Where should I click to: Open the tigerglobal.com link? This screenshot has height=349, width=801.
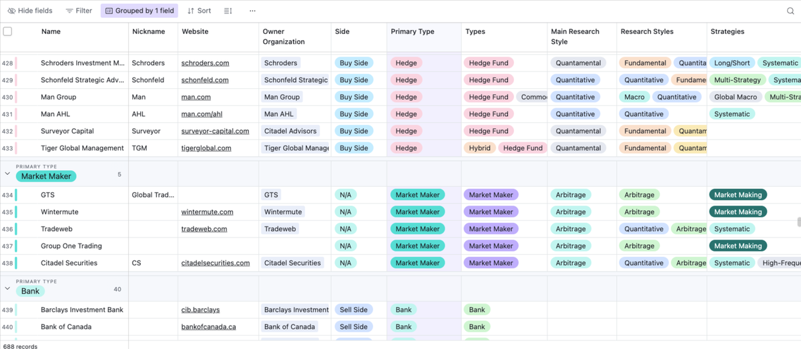tap(206, 148)
